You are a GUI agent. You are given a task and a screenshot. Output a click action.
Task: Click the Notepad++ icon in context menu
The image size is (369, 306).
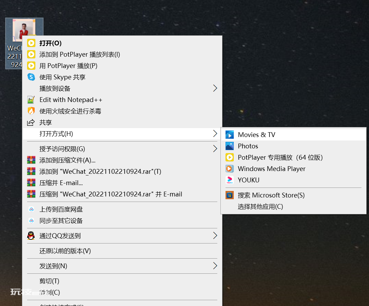tap(31, 100)
